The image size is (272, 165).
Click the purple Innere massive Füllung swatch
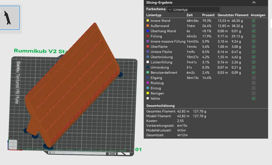coord(148,41)
